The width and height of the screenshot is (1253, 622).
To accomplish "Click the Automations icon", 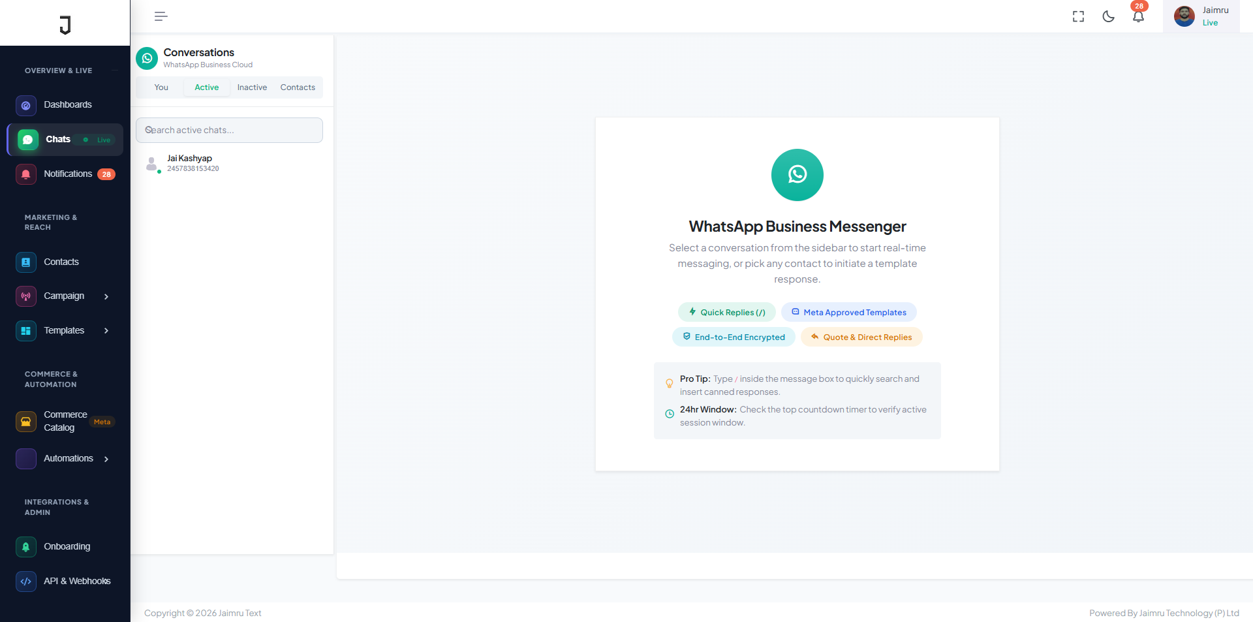I will click(x=25, y=459).
